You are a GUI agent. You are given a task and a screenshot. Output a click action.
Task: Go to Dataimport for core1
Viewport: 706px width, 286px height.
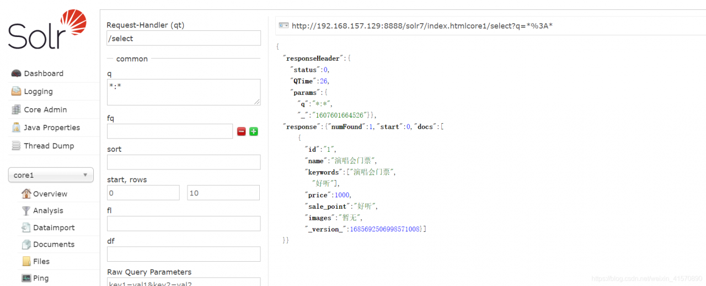pos(54,227)
